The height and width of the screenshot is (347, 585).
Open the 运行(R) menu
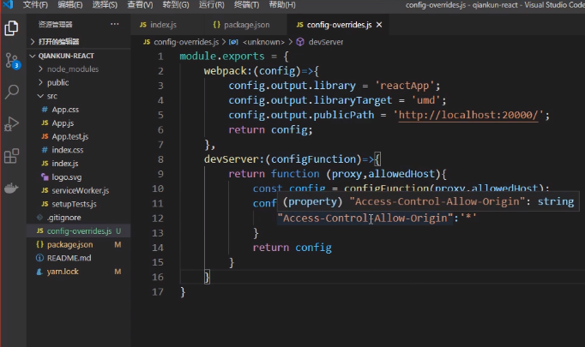point(212,5)
